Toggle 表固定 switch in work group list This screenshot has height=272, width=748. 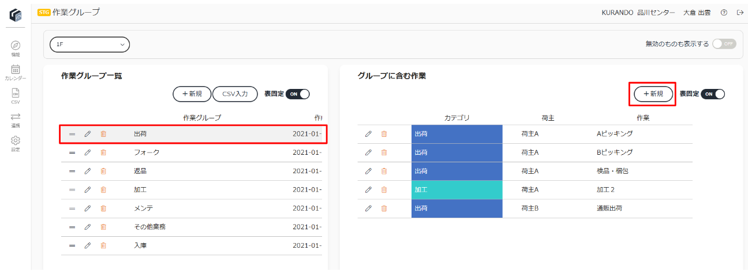[x=298, y=94]
